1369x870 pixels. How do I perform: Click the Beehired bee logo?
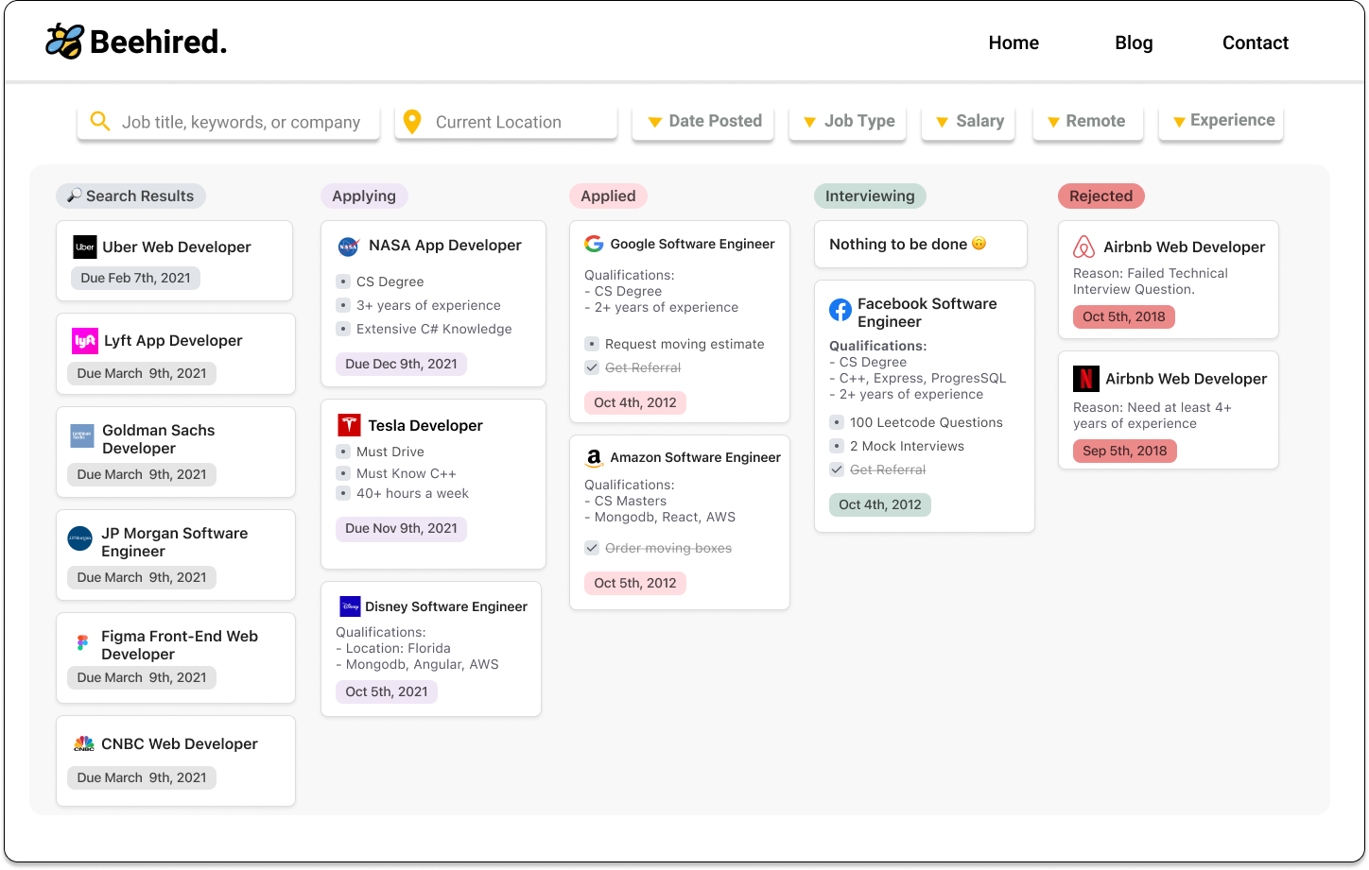click(65, 42)
